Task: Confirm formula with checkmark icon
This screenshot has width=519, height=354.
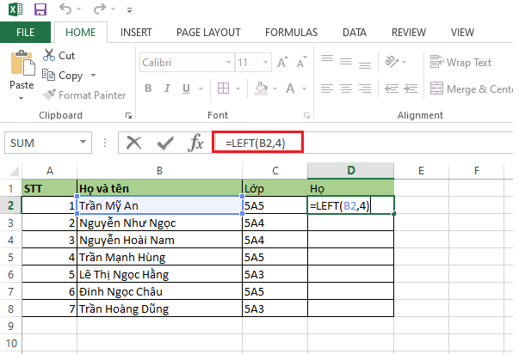Action: click(x=165, y=143)
